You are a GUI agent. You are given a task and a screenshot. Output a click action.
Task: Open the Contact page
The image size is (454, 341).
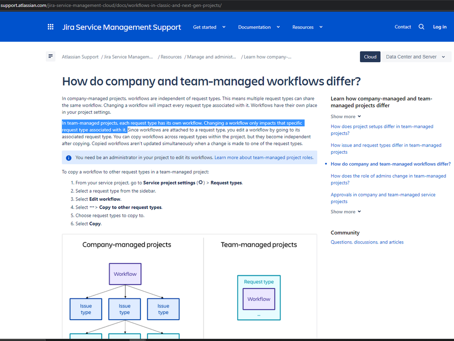pyautogui.click(x=403, y=27)
